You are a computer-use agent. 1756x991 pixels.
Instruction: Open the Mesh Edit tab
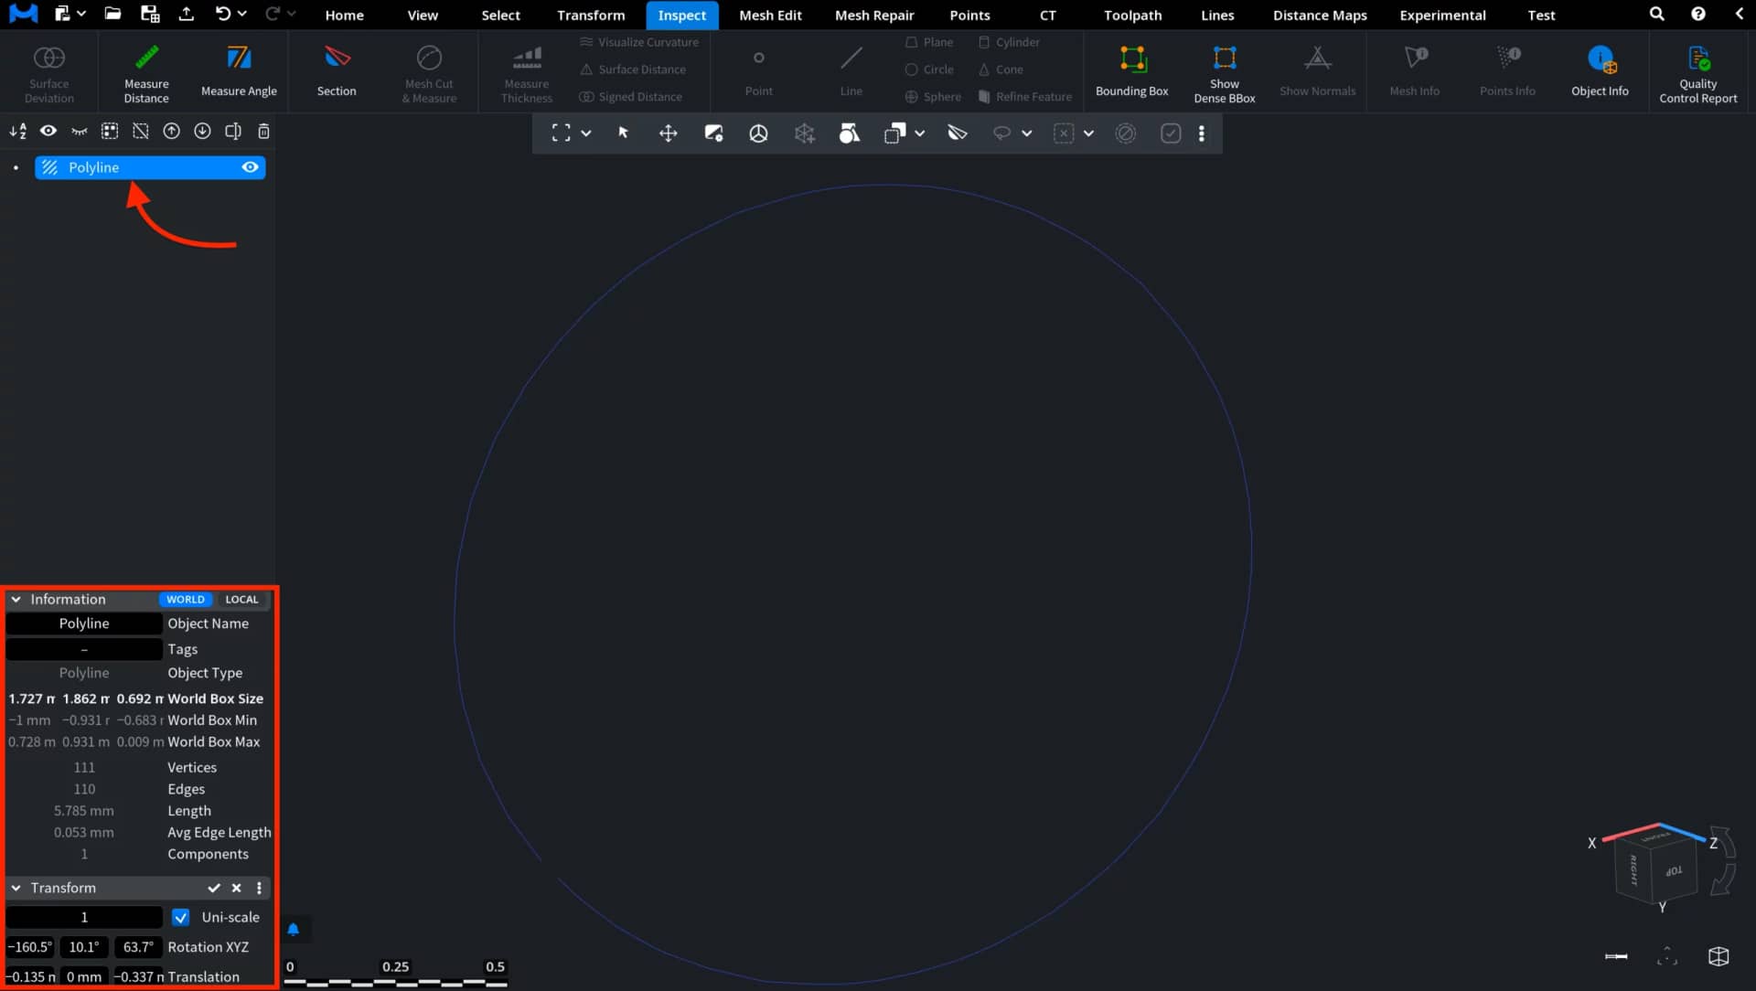770,15
